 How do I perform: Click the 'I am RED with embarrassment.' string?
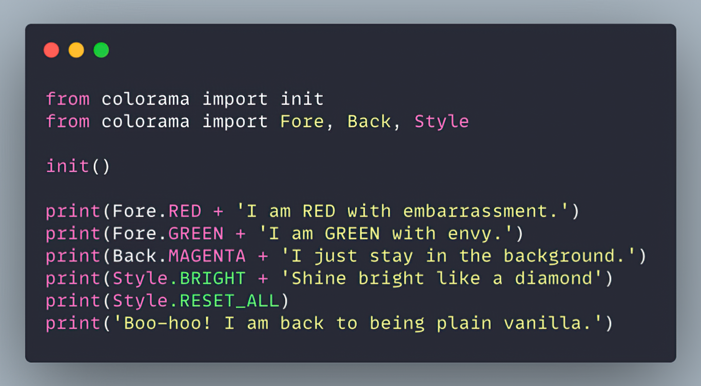click(x=403, y=211)
